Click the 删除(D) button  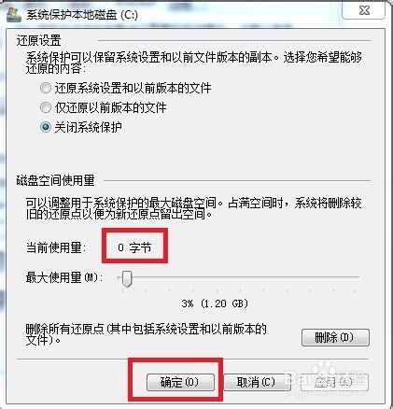point(335,337)
